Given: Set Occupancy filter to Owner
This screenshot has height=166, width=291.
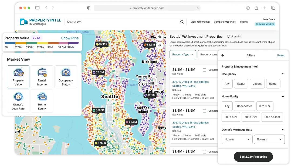Looking at the screenshot, I should click(241, 84).
